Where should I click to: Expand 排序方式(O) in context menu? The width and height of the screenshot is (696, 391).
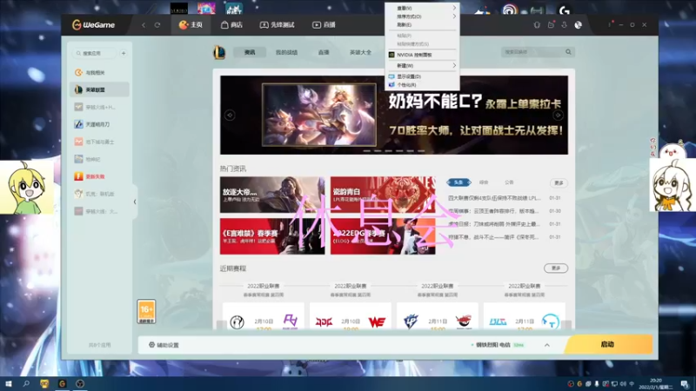tap(422, 17)
